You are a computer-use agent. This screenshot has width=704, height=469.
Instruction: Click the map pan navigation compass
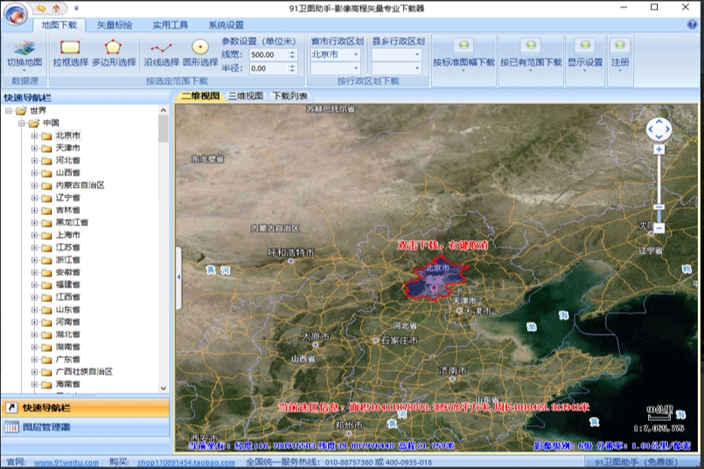[x=659, y=130]
